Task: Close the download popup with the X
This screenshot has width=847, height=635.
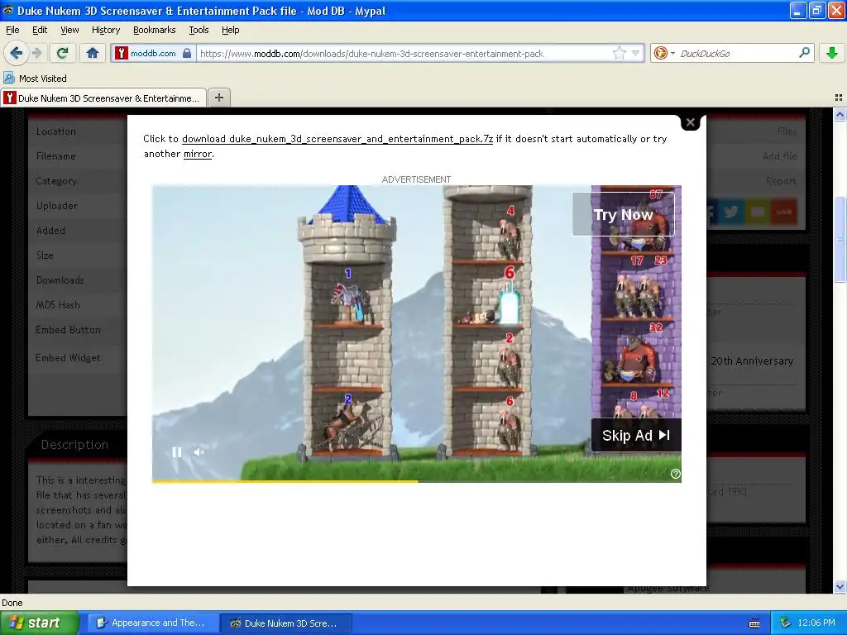Action: [690, 122]
